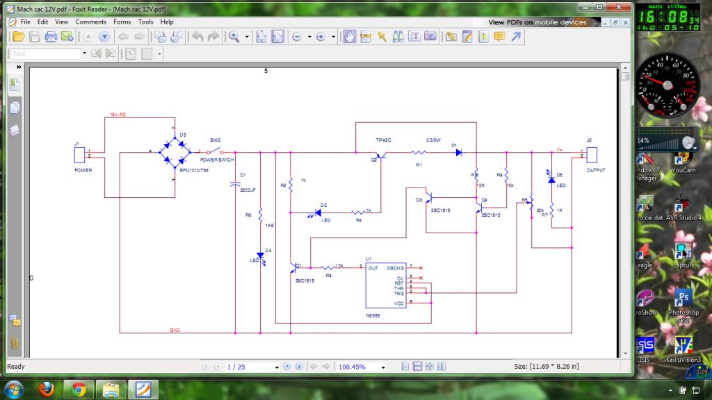Open the Find box dropdown arrow
Image resolution: width=712 pixels, height=400 pixels.
[x=85, y=53]
